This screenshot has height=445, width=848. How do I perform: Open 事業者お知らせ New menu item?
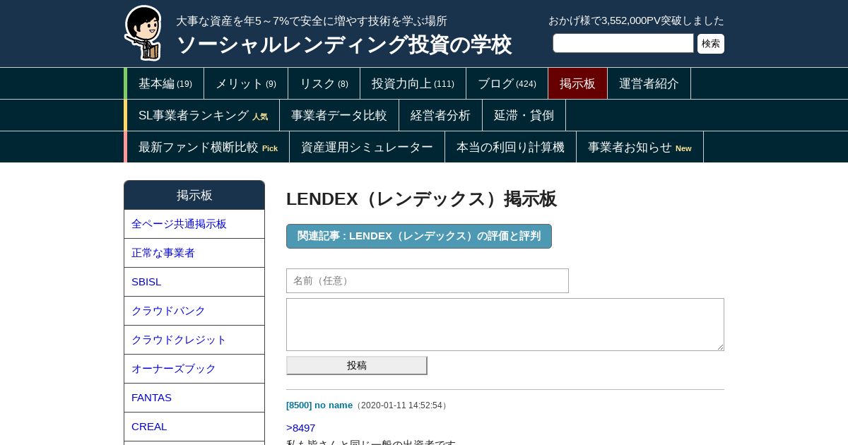tap(640, 147)
